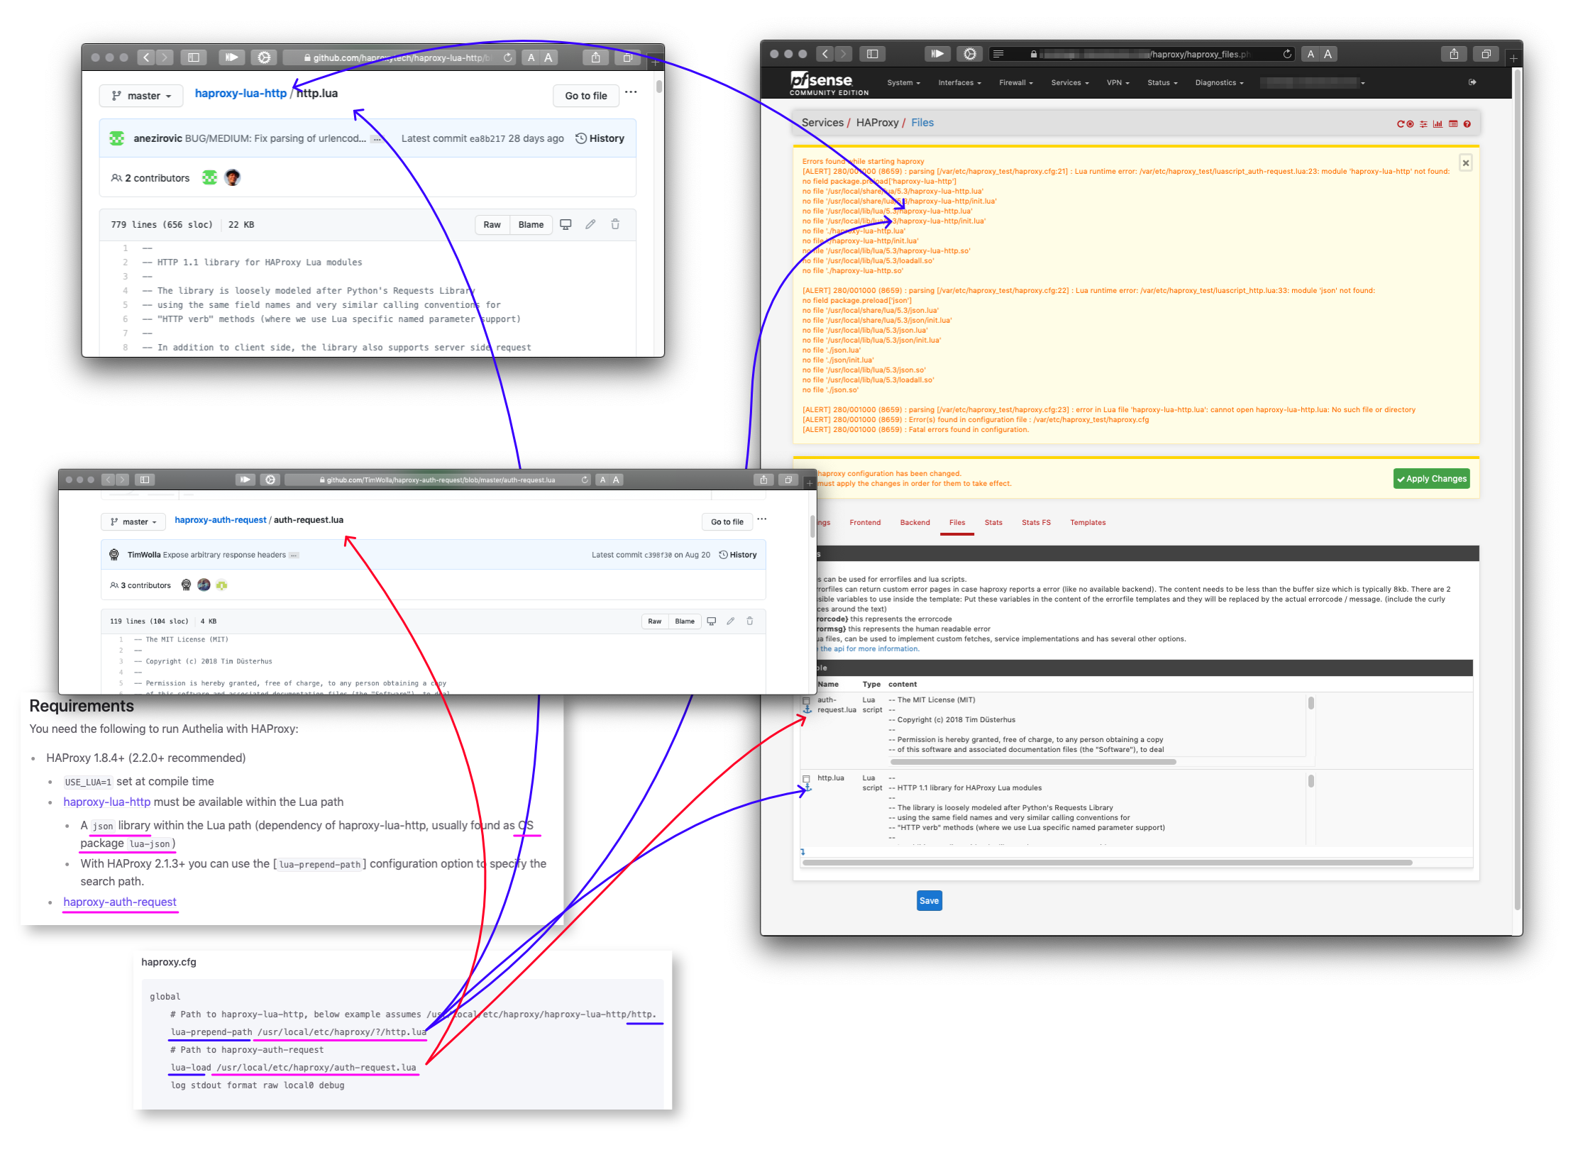Open http.lua in GitHub Desktop monitor icon
This screenshot has width=1578, height=1167.
(x=565, y=224)
